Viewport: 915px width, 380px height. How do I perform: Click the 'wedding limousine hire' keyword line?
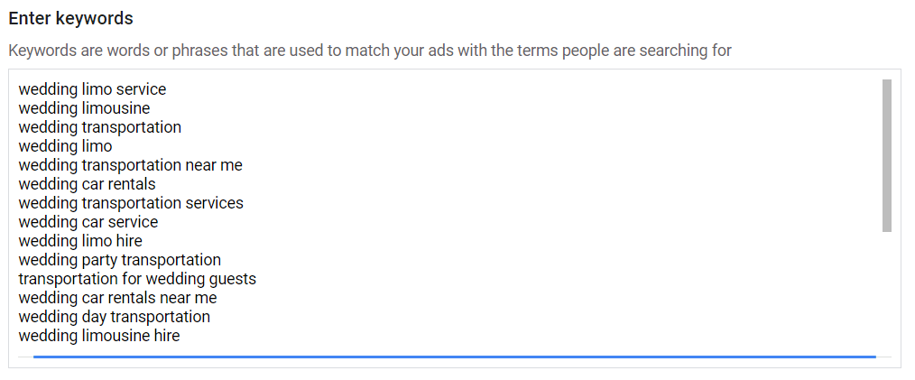[x=98, y=336]
